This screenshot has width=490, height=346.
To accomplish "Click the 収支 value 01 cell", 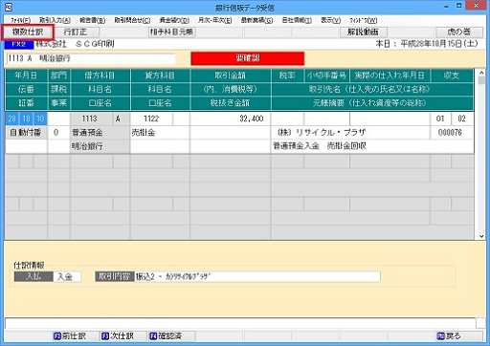I will point(440,119).
